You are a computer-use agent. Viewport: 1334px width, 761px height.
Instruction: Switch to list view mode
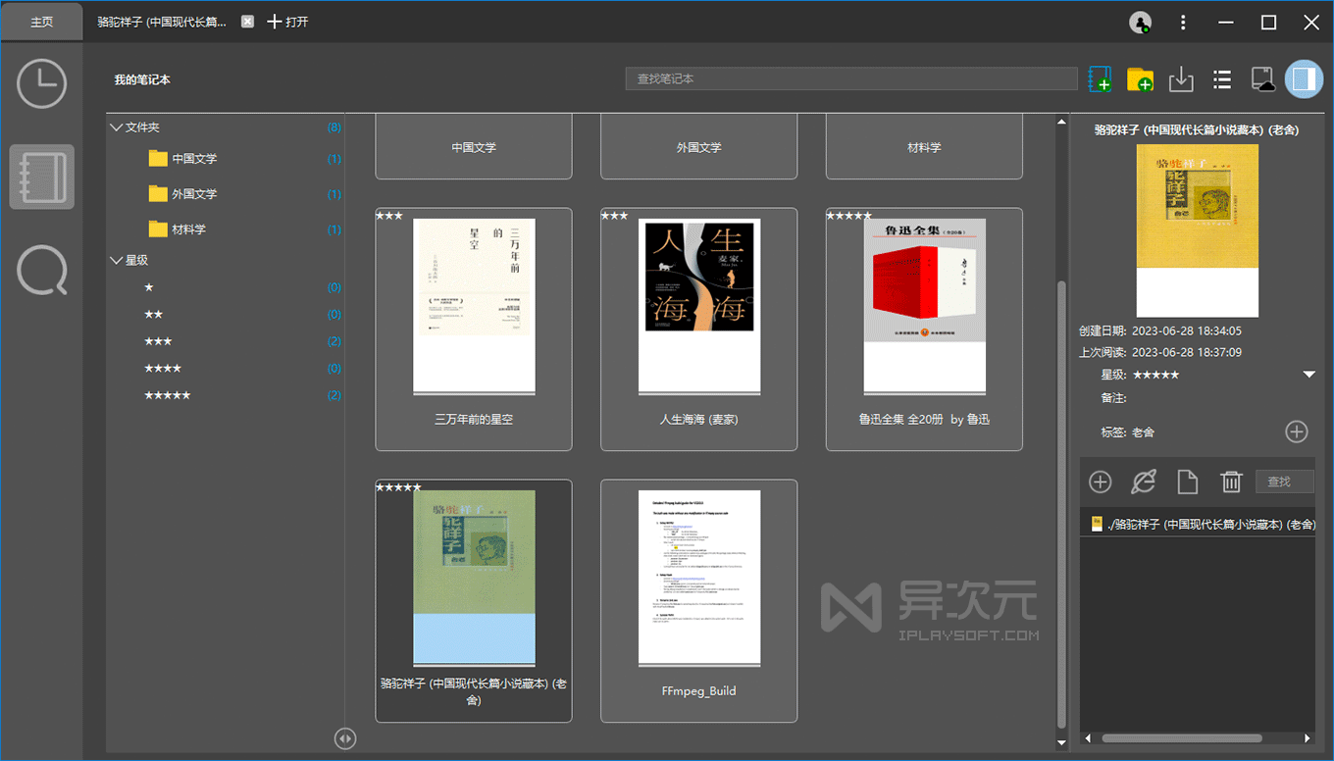coord(1221,79)
